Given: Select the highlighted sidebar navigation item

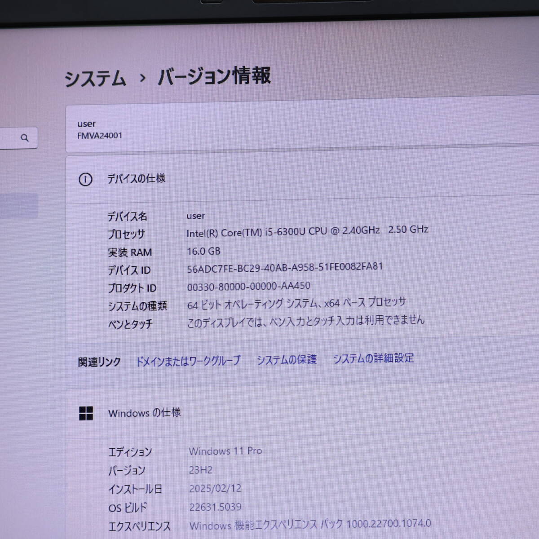Looking at the screenshot, I should tap(19, 206).
